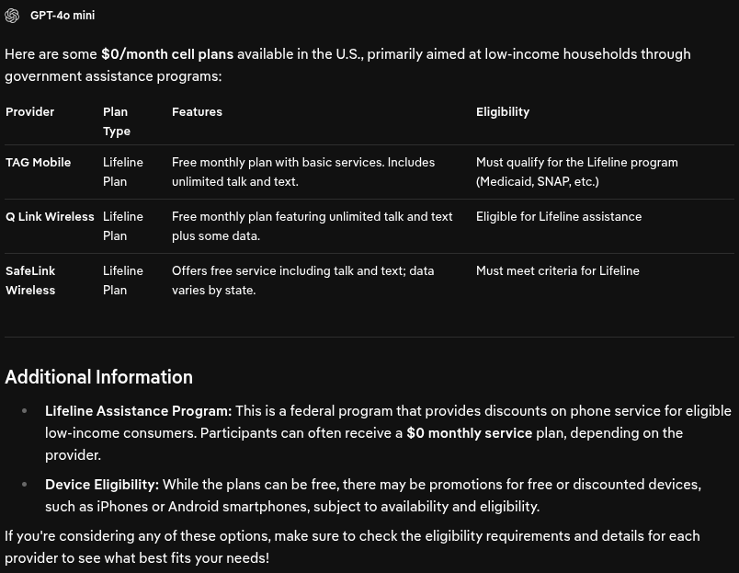This screenshot has width=739, height=573.
Task: Click the bold Lifeline Assistance Program text
Action: tap(139, 411)
